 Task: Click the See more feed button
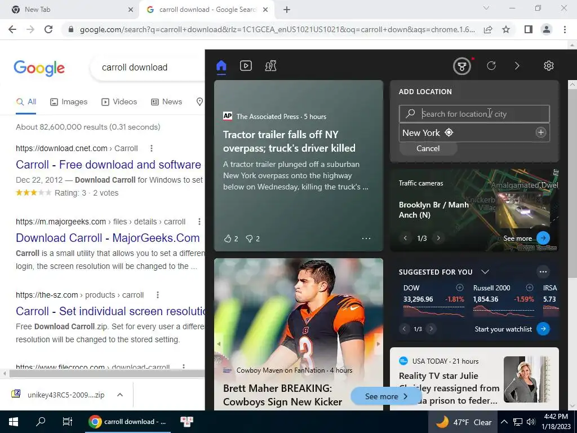point(386,396)
